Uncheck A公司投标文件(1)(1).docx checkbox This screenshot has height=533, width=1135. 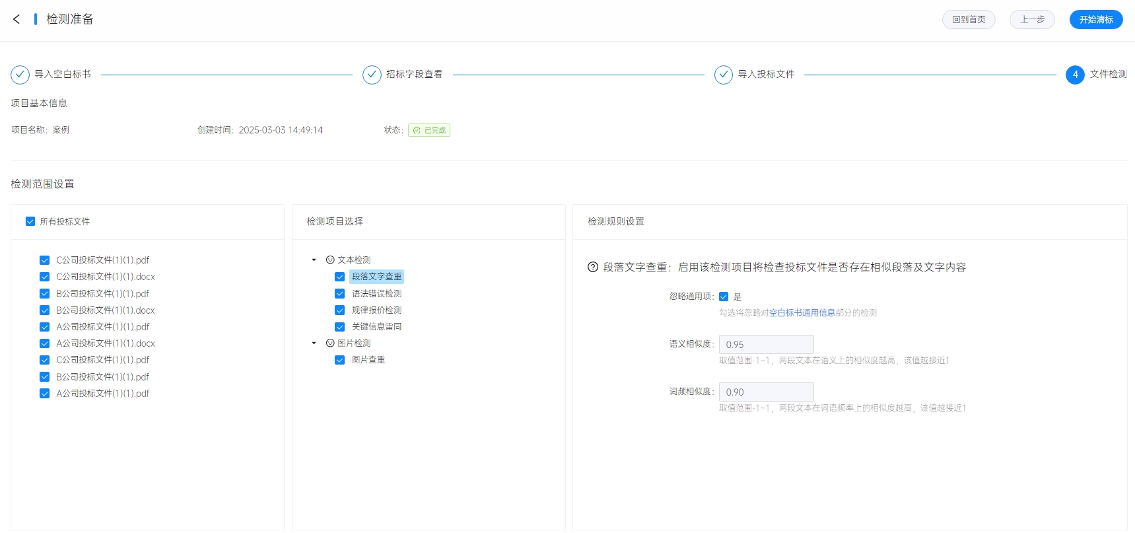44,343
